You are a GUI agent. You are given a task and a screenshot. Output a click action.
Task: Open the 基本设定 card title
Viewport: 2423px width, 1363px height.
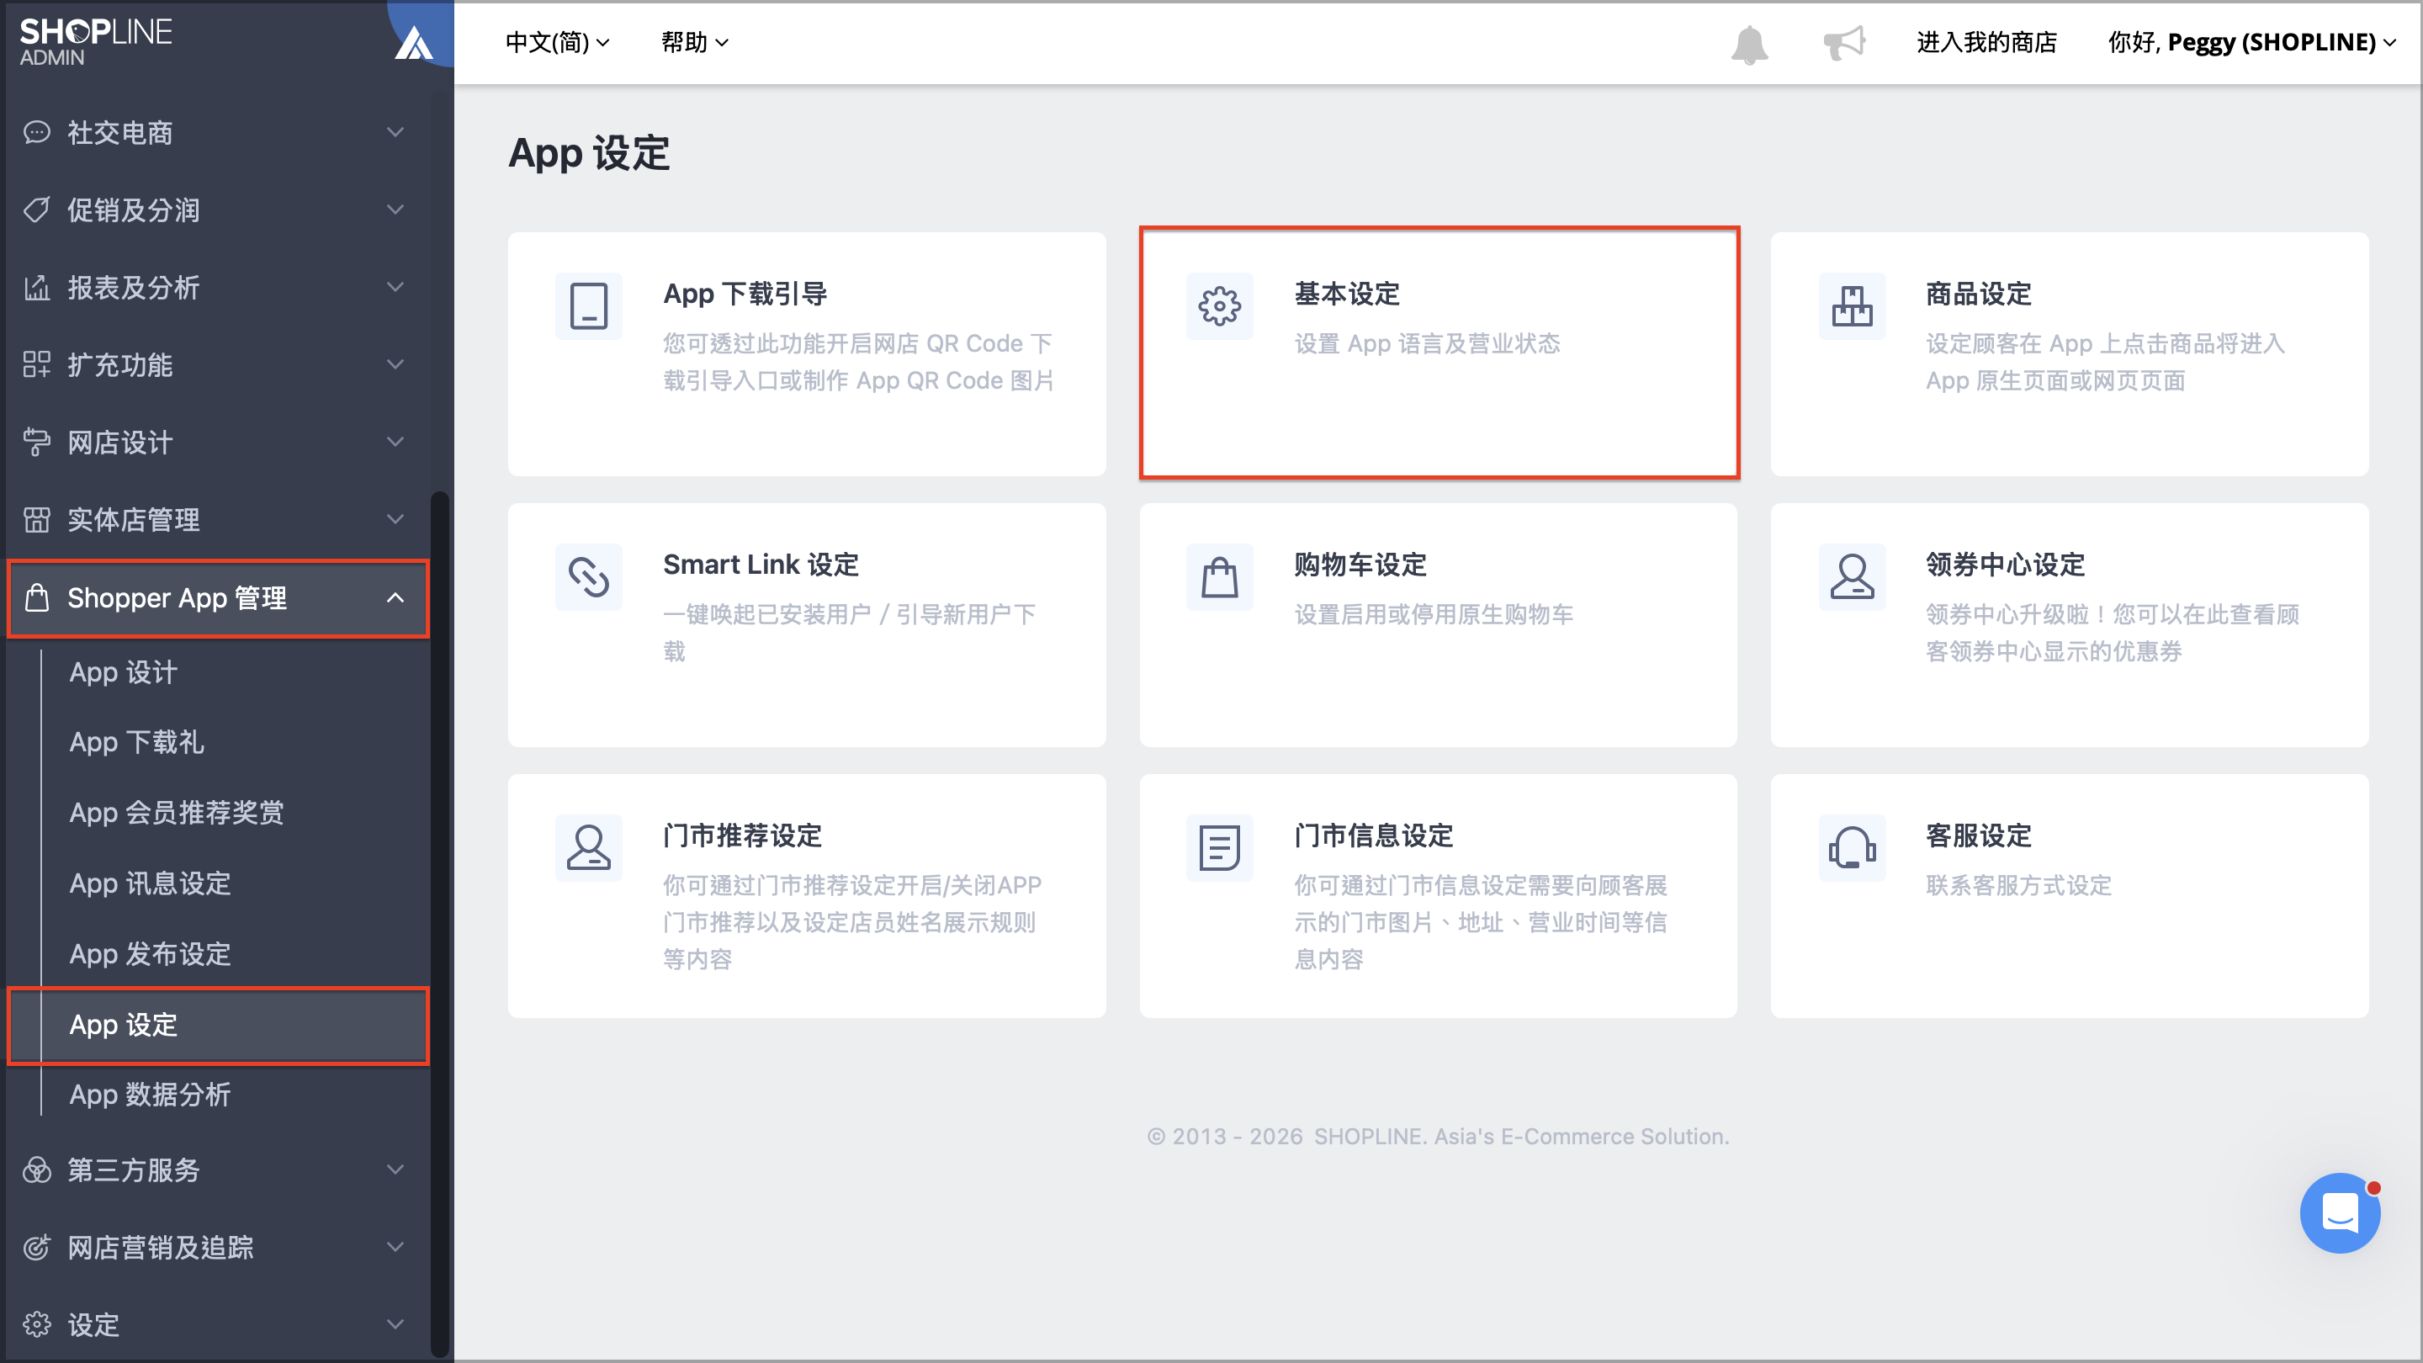(x=1347, y=294)
